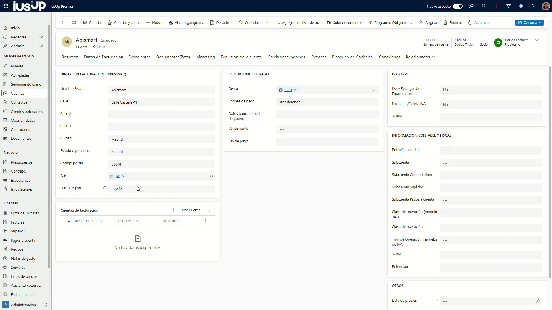The width and height of the screenshot is (552, 310).
Task: Switch to the Expedientes tab
Action: pos(139,57)
